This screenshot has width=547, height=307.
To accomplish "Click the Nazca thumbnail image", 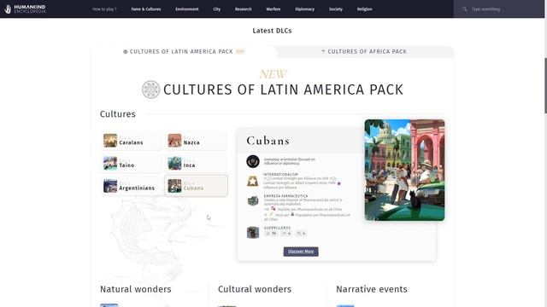I will click(174, 141).
